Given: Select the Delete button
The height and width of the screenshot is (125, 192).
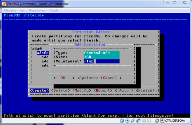Looking at the screenshot, I should [x=60, y=91].
